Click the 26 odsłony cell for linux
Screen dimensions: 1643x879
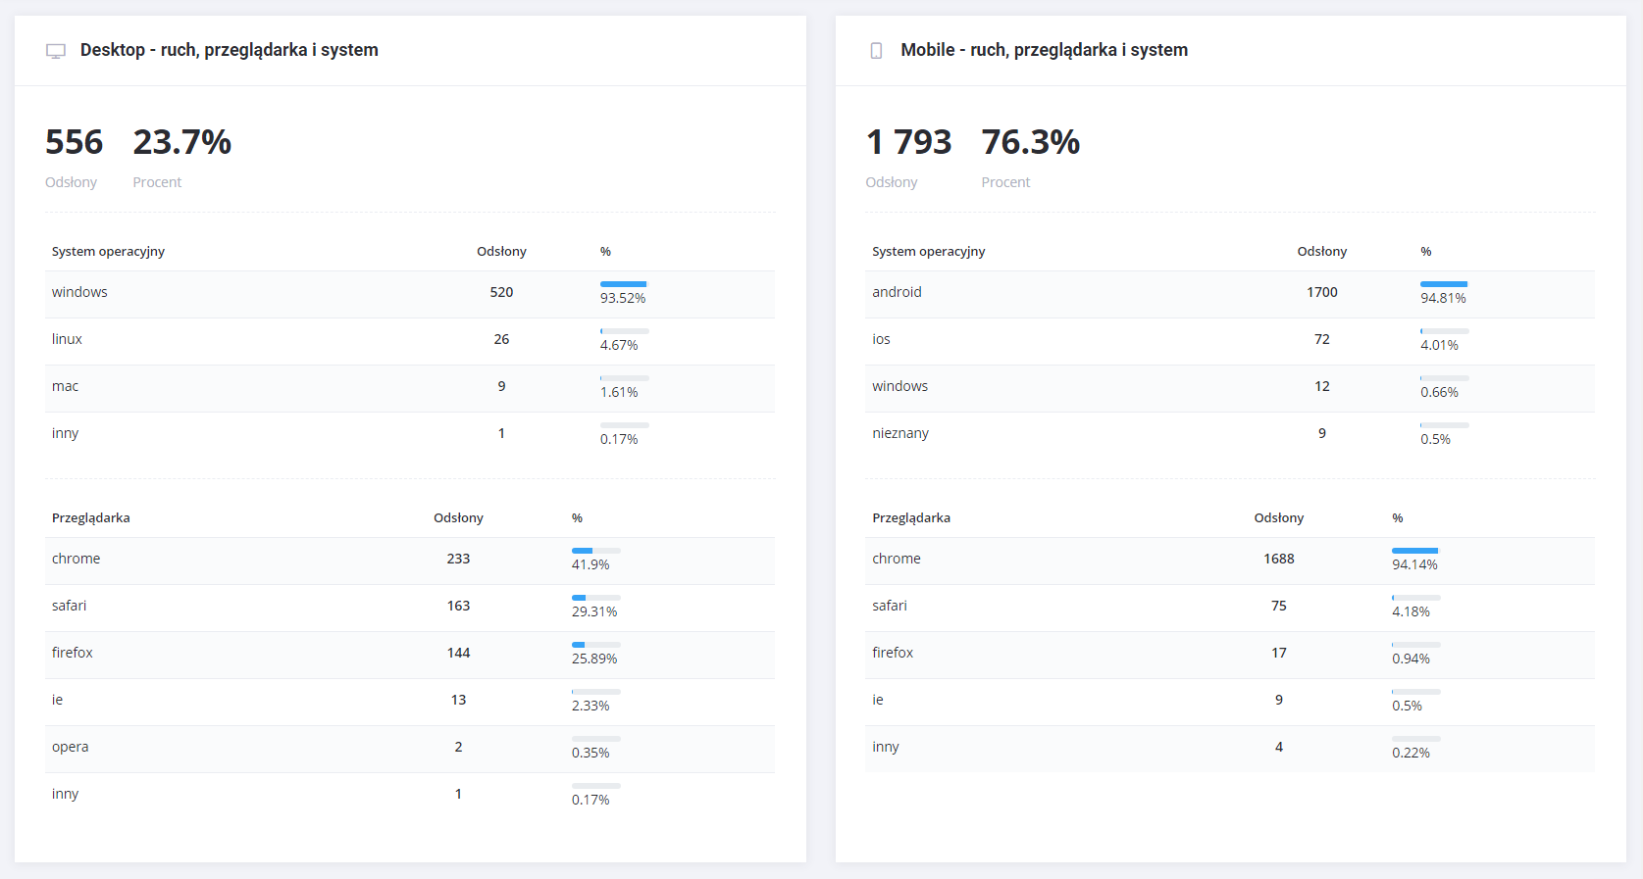tap(501, 339)
